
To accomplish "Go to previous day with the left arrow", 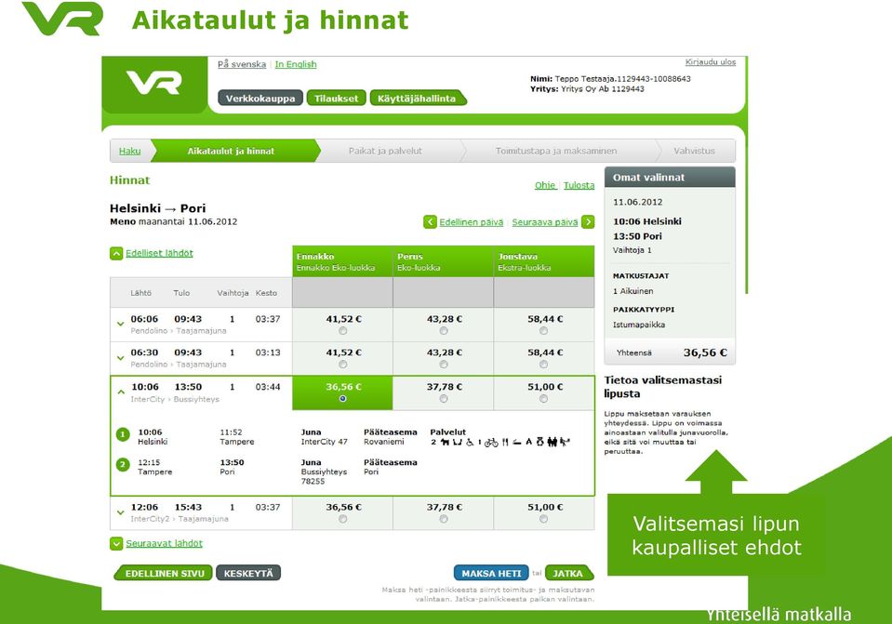I will point(430,222).
